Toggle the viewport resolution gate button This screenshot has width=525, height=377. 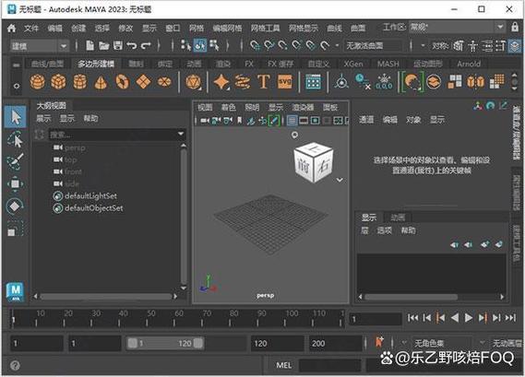pos(315,121)
